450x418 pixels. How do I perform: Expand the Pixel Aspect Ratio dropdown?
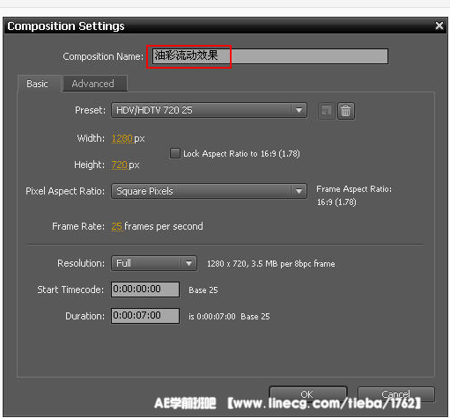click(x=299, y=191)
